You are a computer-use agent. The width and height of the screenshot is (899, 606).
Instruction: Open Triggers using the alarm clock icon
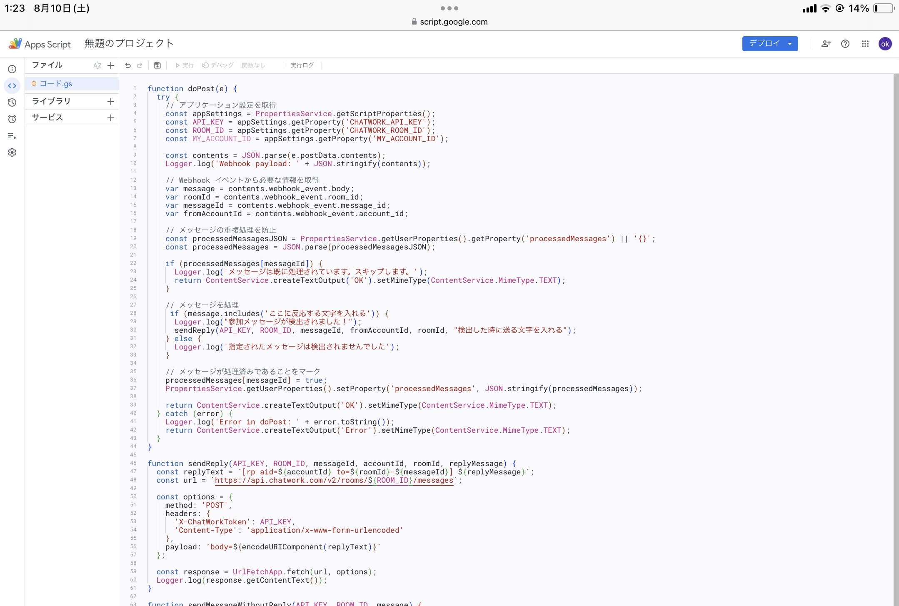tap(12, 119)
